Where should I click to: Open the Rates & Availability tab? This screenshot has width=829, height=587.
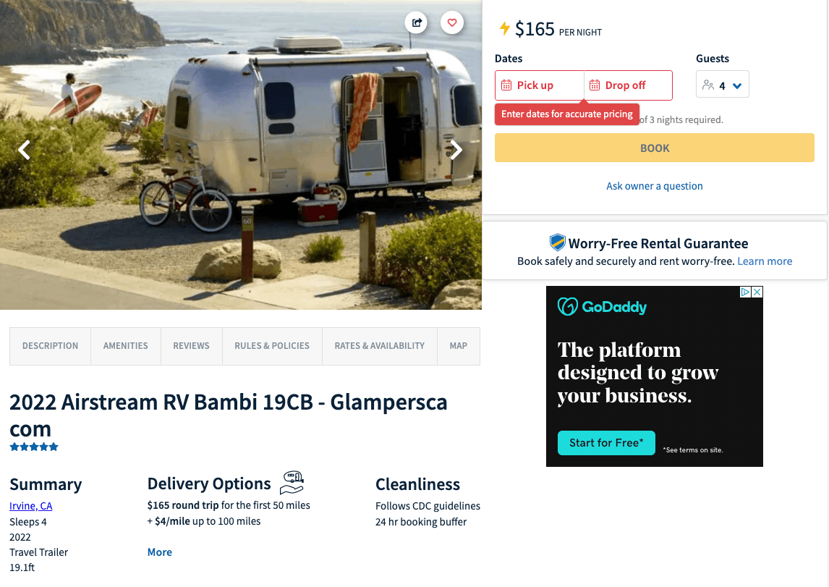pyautogui.click(x=380, y=346)
